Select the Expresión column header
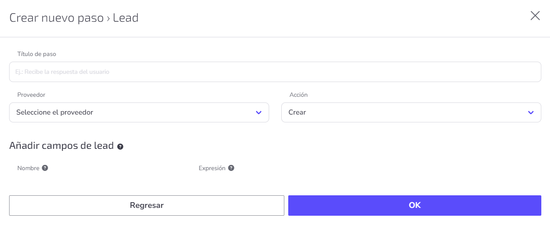Screen dimensions: 550x227 pyautogui.click(x=212, y=168)
